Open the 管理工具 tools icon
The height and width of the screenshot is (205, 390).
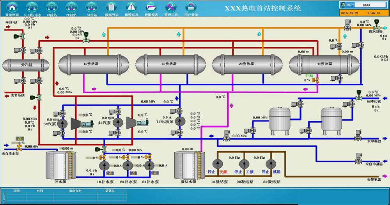point(171,7)
